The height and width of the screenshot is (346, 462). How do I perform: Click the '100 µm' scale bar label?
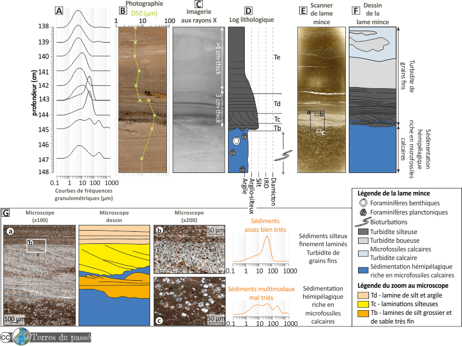(14, 319)
